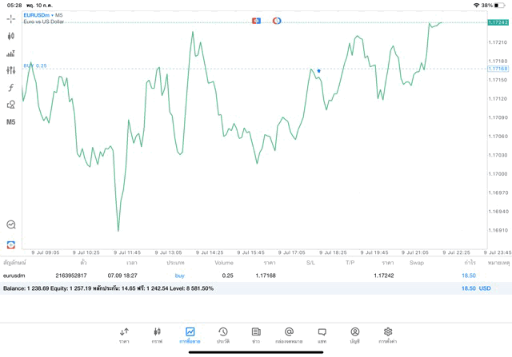This screenshot has width=512, height=357.
Task: Open the trade levels settings icon
Action: (x=11, y=54)
